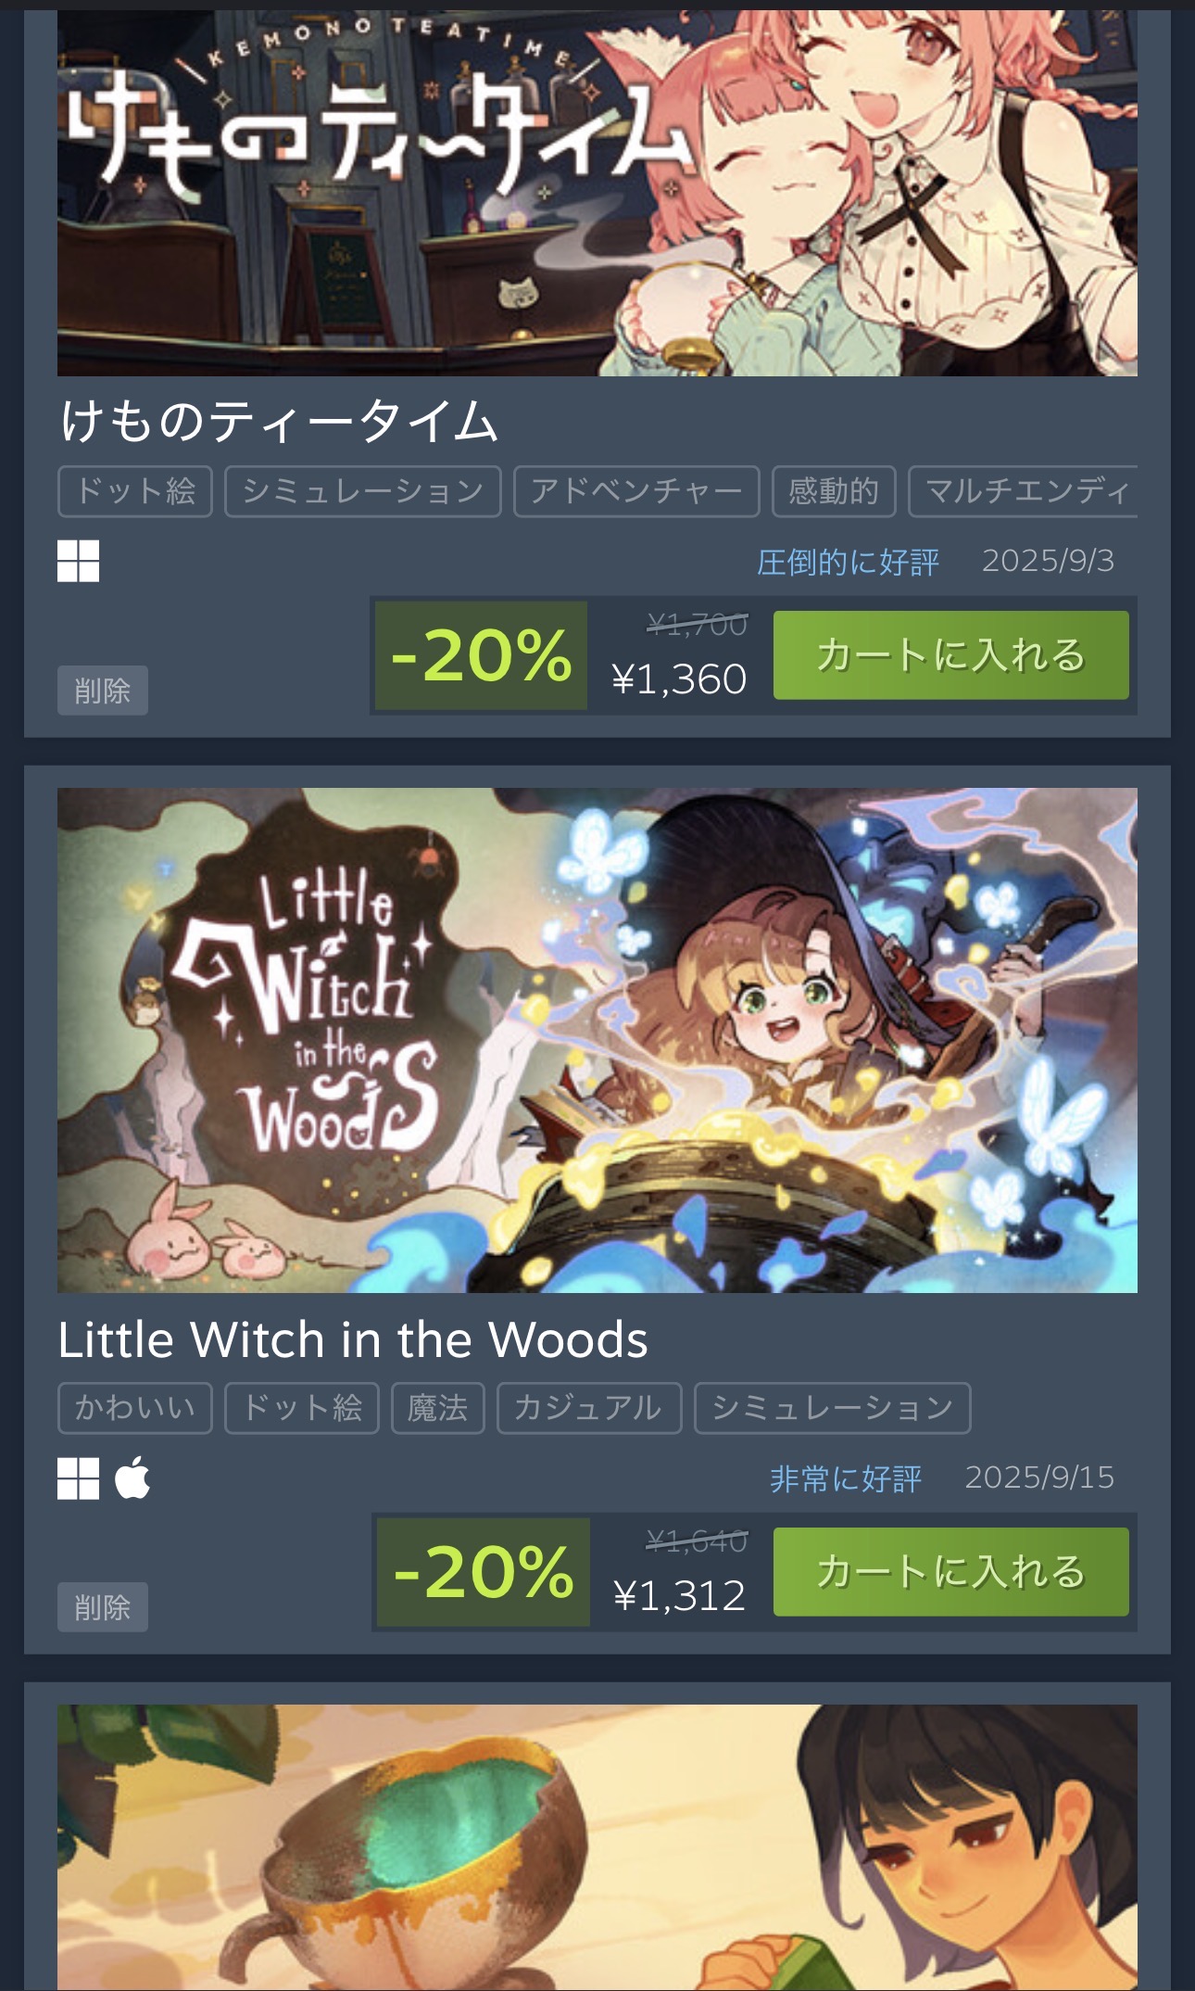Image resolution: width=1195 pixels, height=1991 pixels.
Task: Add けものティータイム to cart
Action: (950, 654)
